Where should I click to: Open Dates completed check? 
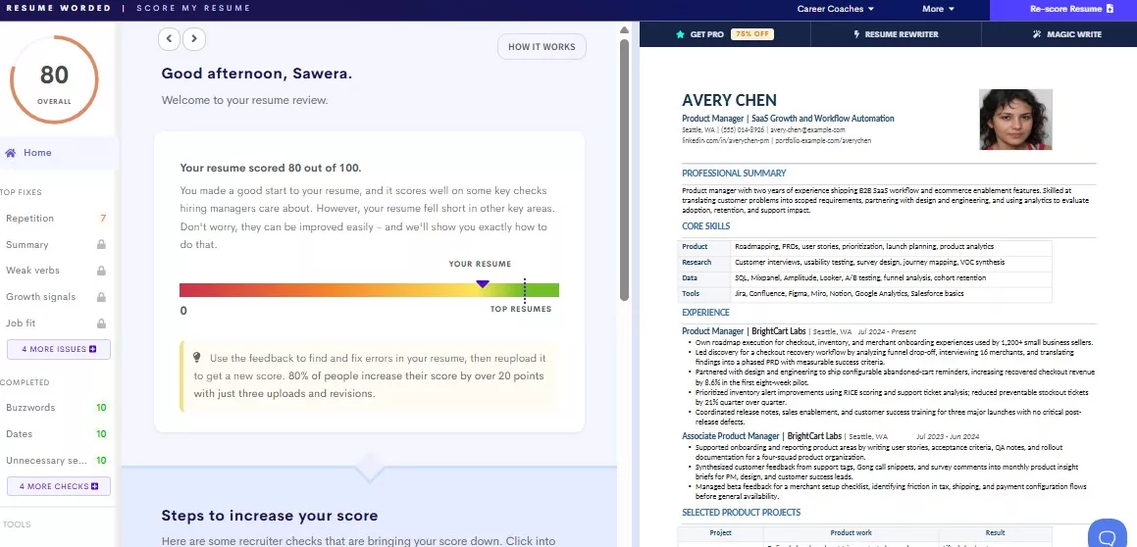(56, 434)
